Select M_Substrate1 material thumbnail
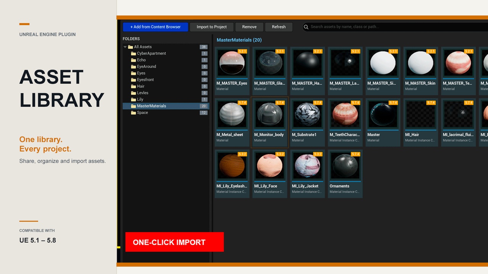Viewport: 488px width, 274px height. click(307, 114)
